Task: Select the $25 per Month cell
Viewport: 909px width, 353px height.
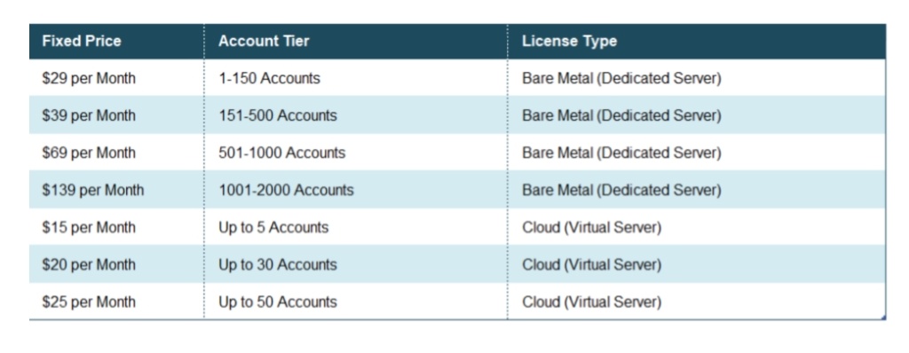Action: pos(116,302)
